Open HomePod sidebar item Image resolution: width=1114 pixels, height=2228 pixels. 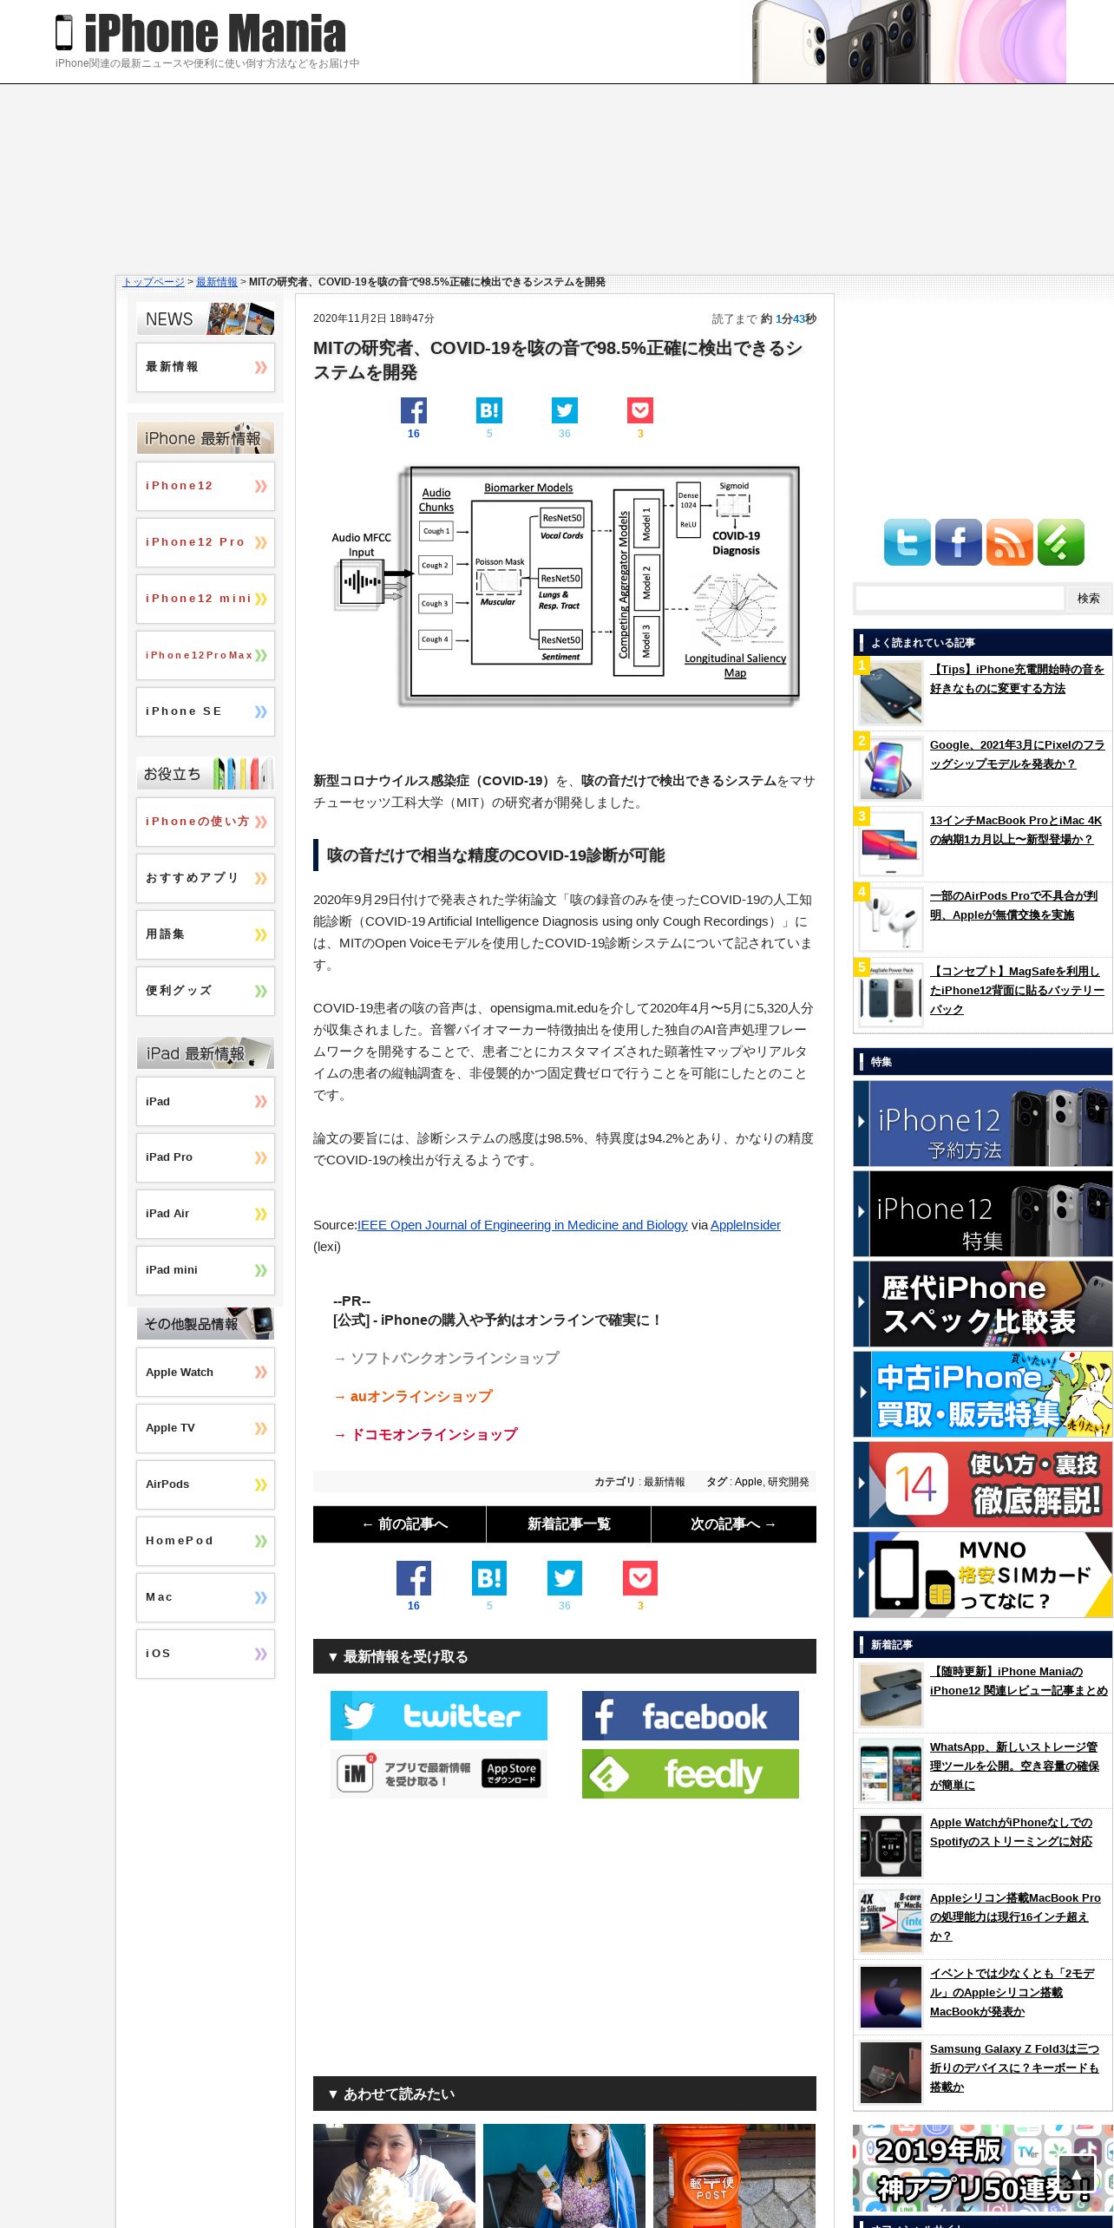click(x=206, y=1541)
